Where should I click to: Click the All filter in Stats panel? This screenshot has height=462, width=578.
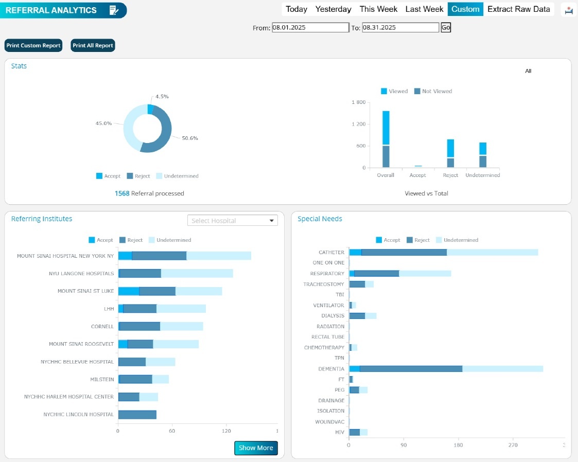528,70
